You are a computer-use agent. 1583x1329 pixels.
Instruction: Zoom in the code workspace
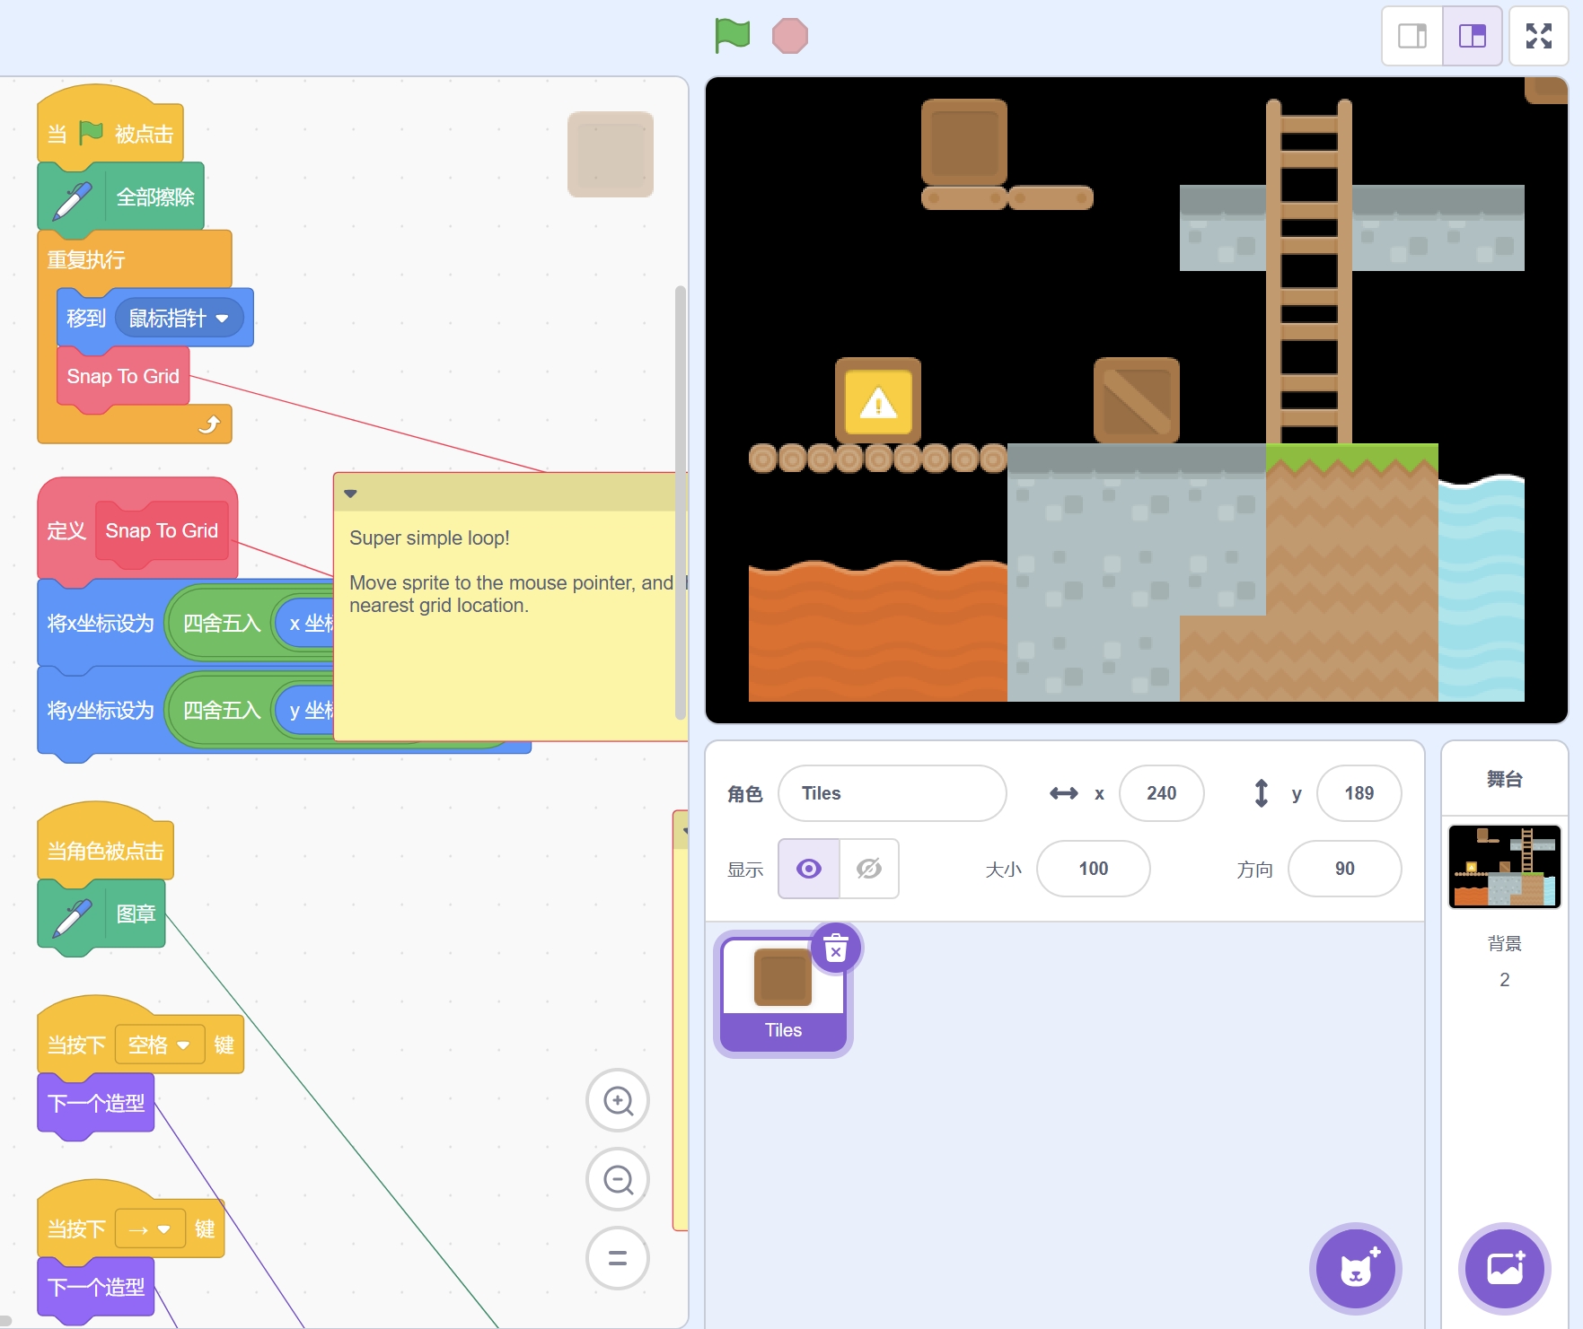(618, 1100)
